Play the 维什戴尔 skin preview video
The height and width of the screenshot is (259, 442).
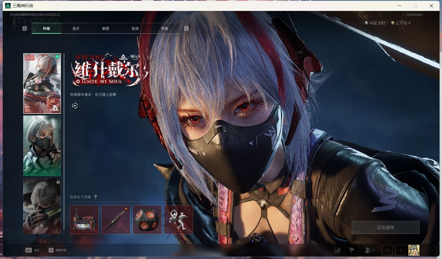point(75,106)
